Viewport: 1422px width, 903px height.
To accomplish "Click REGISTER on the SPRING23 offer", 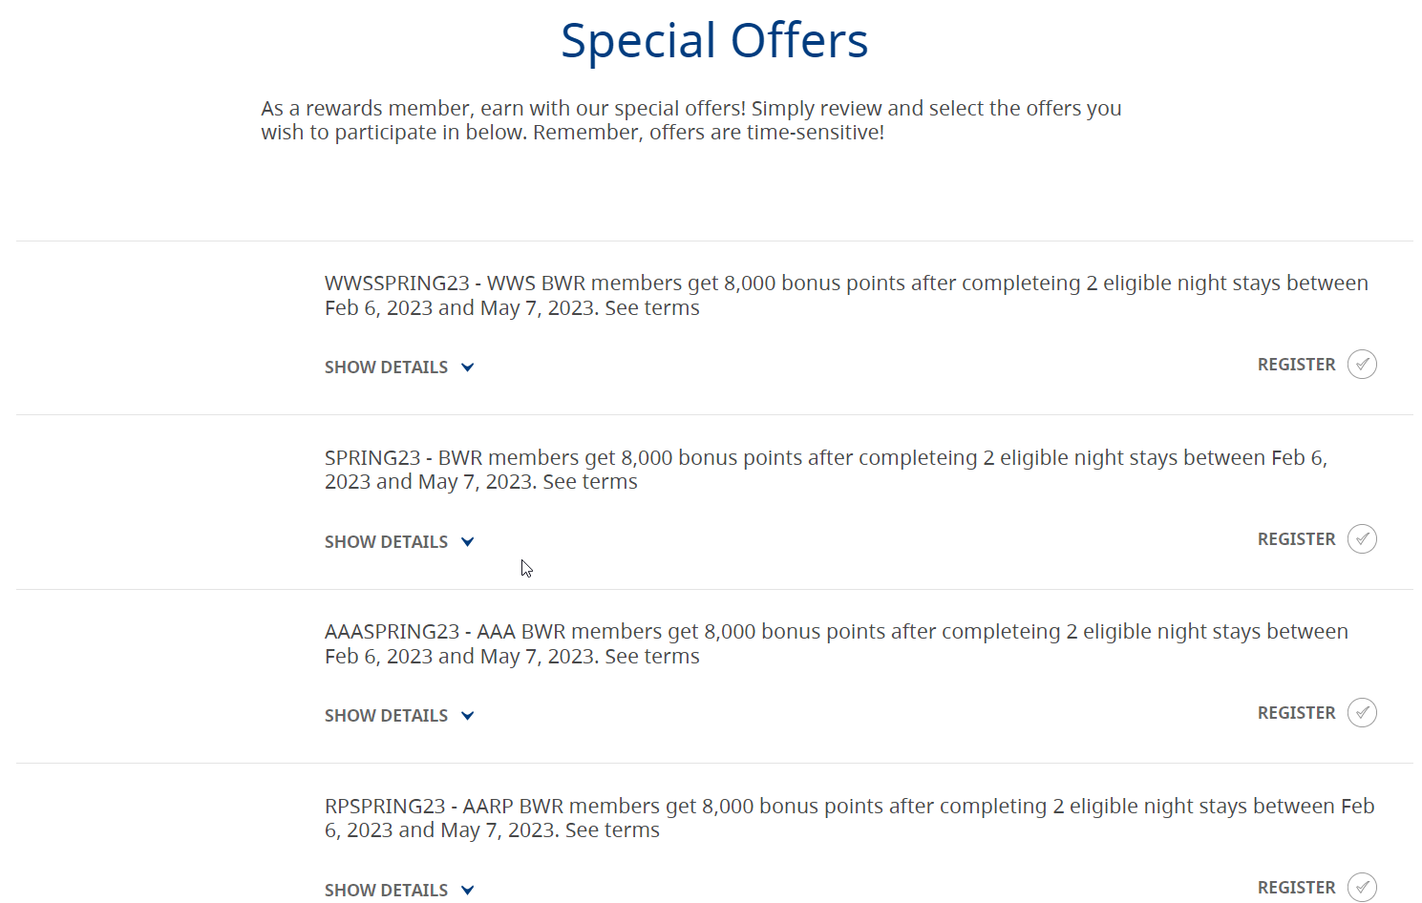I will click(1296, 538).
